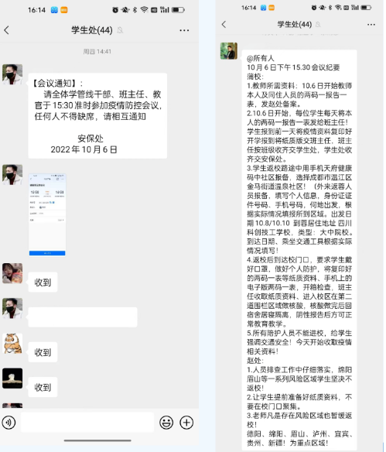This screenshot has width=386, height=452.
Task: Tap the blank white message bubble
Action: tap(83, 317)
